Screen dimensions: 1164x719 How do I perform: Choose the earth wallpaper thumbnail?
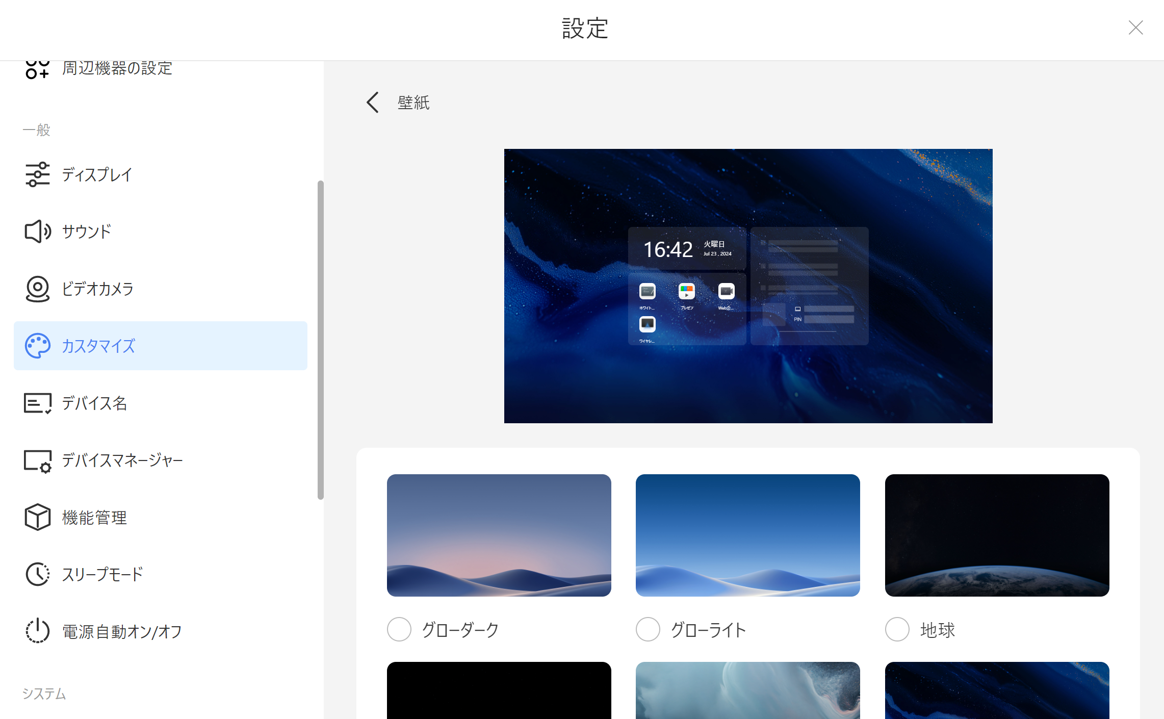[997, 535]
